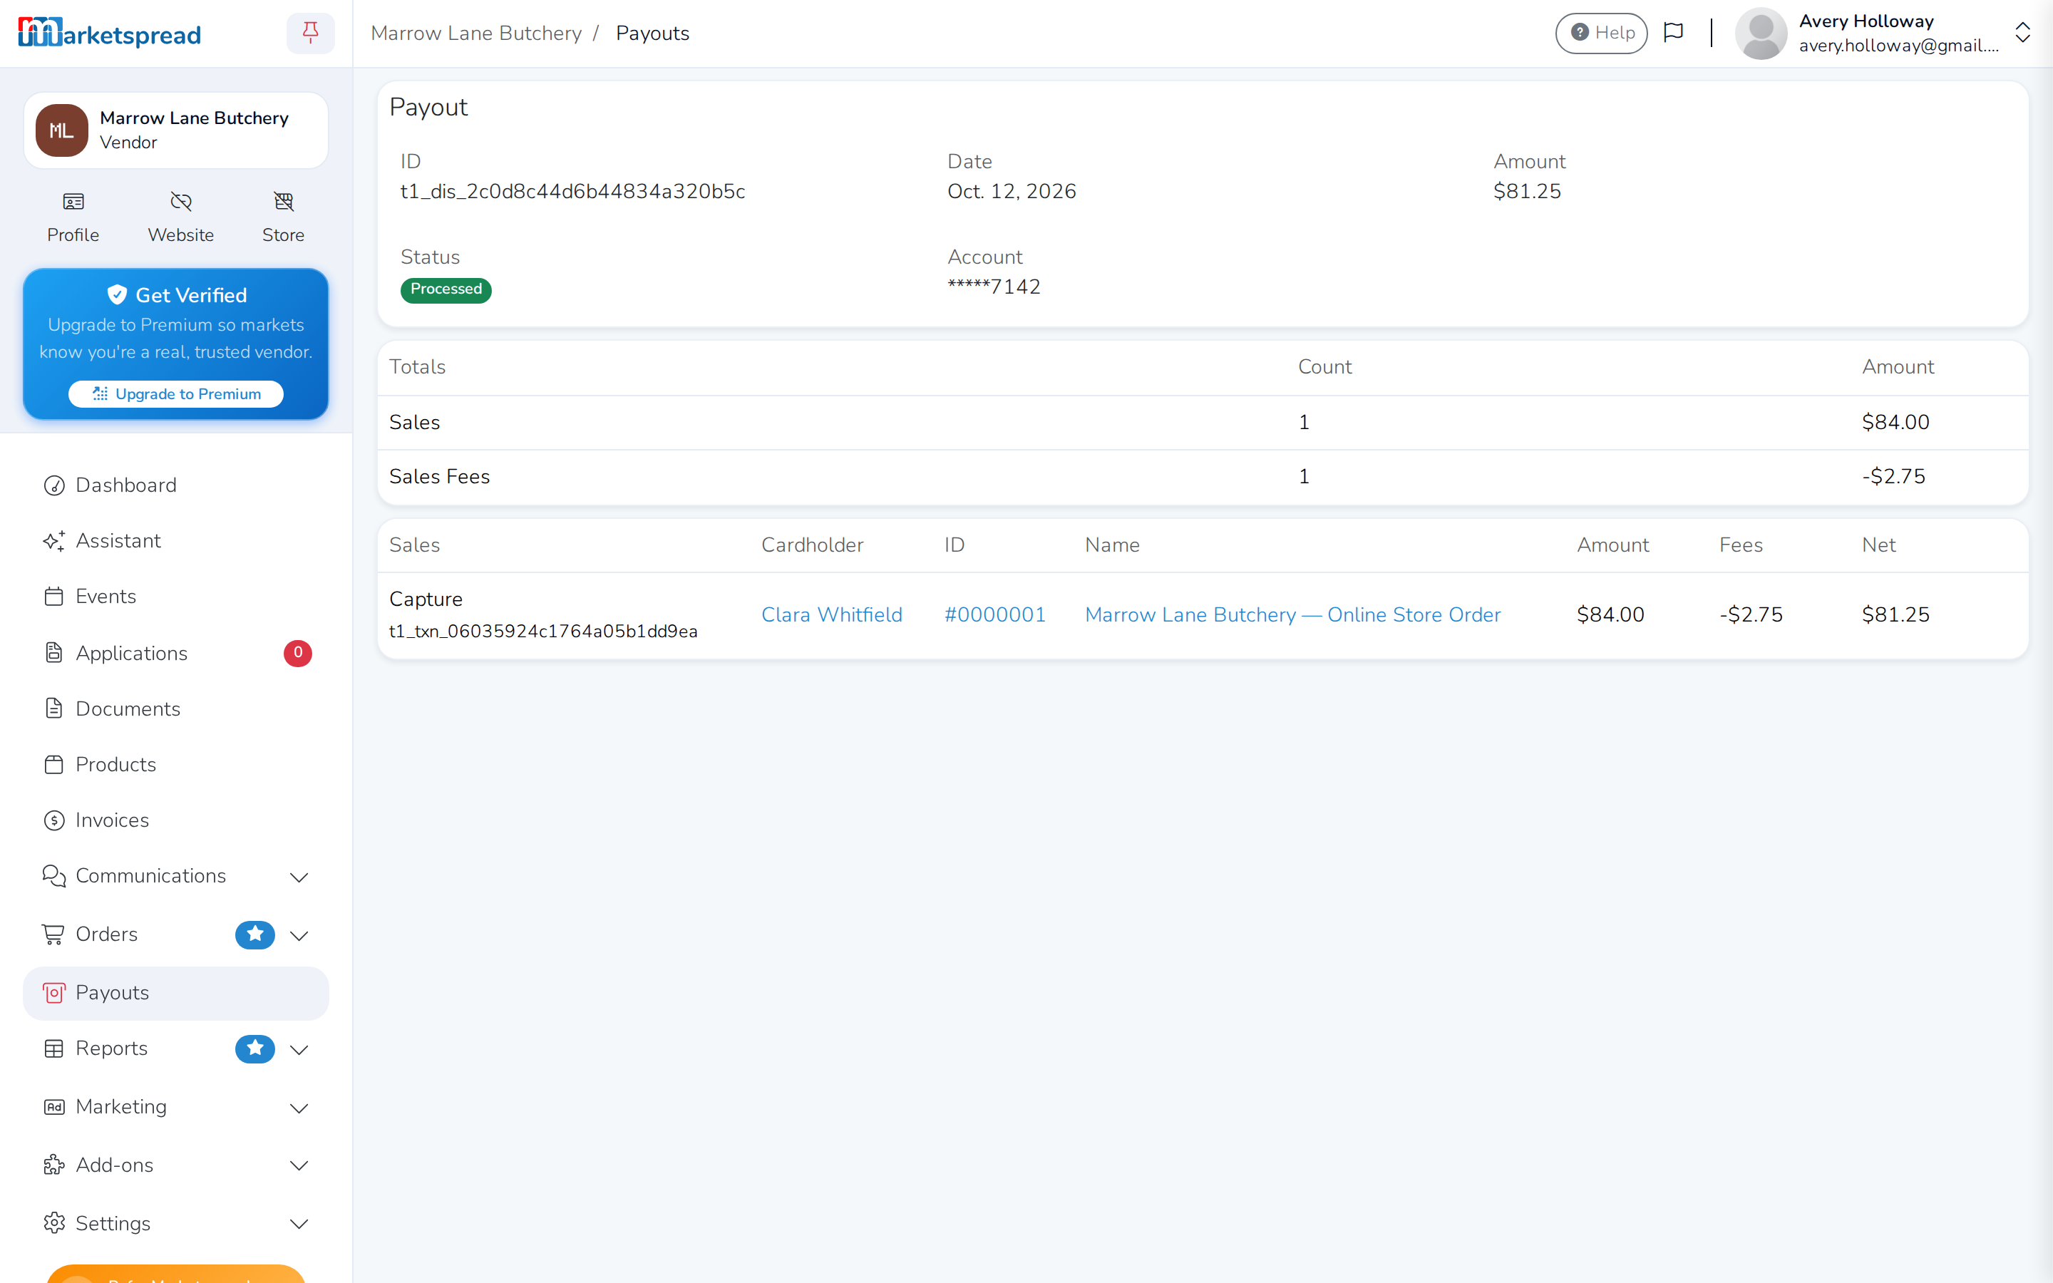Screen dimensions: 2053x1283
Task: Click the Marketspread logo
Action: pyautogui.click(x=110, y=33)
